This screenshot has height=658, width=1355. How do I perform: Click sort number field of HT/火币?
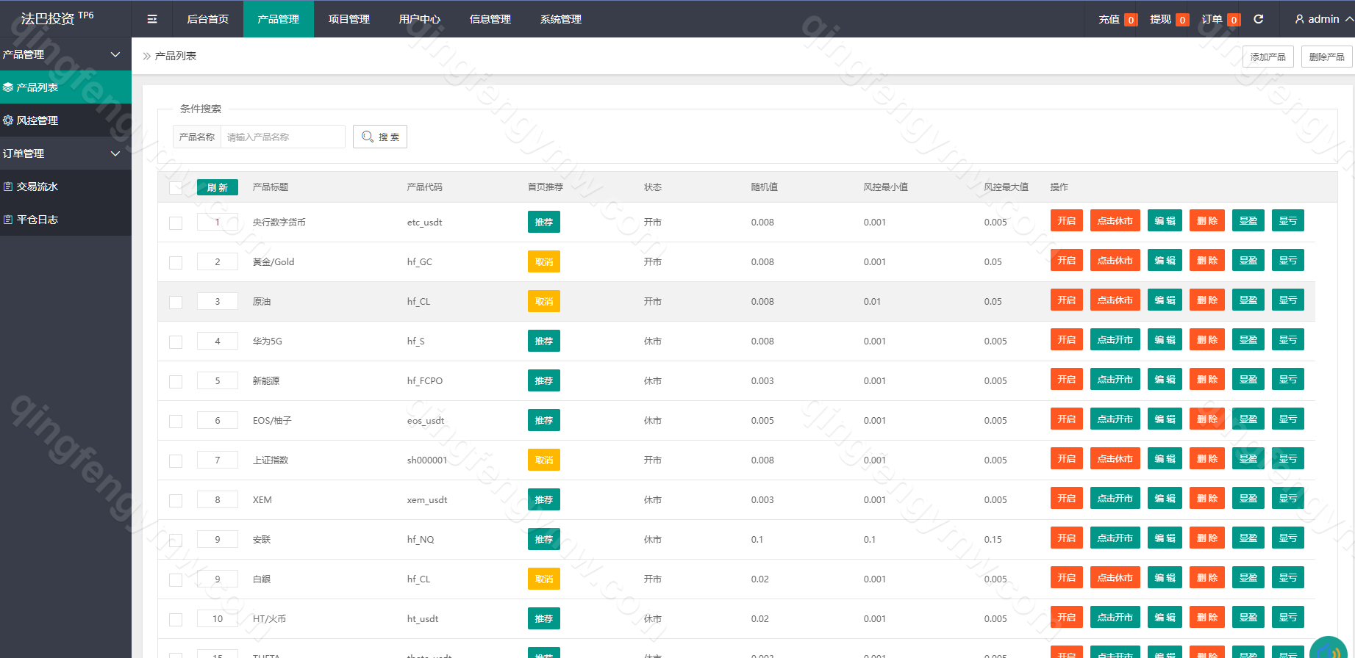coord(218,618)
